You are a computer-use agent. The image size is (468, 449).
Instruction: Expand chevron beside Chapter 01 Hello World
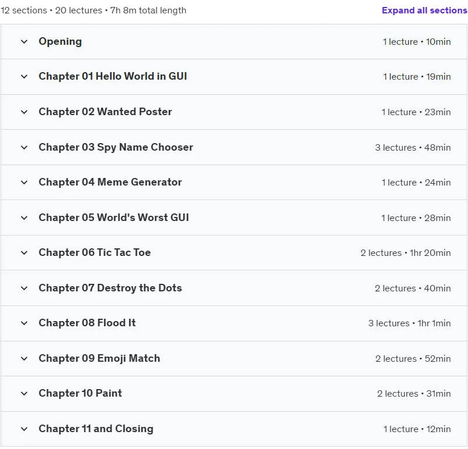(x=24, y=77)
